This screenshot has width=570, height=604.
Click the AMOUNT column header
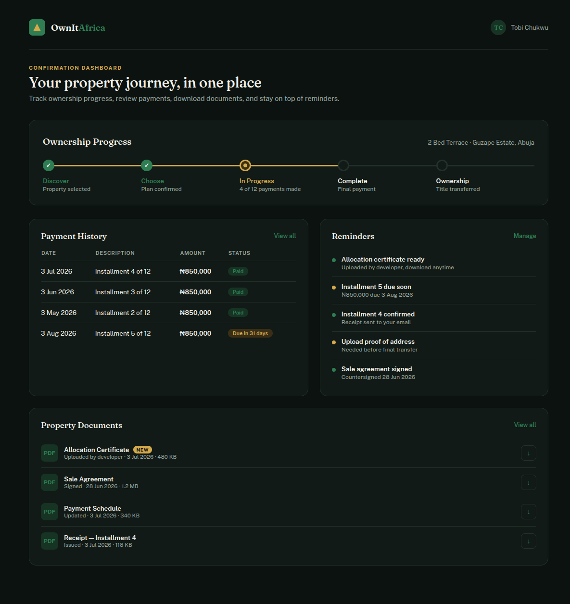pos(192,253)
